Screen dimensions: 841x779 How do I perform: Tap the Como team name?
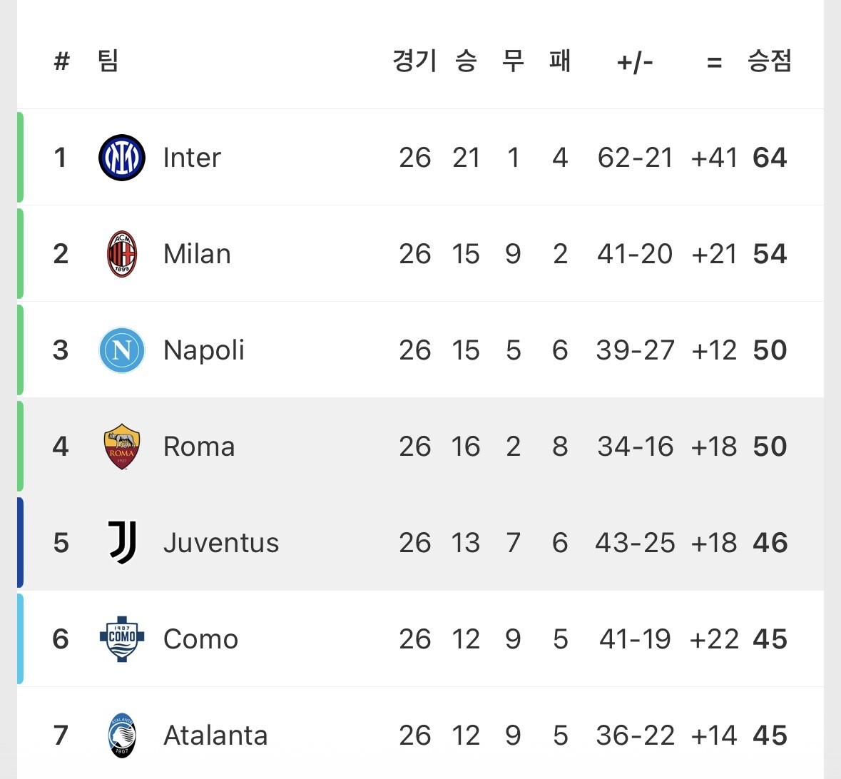click(200, 639)
